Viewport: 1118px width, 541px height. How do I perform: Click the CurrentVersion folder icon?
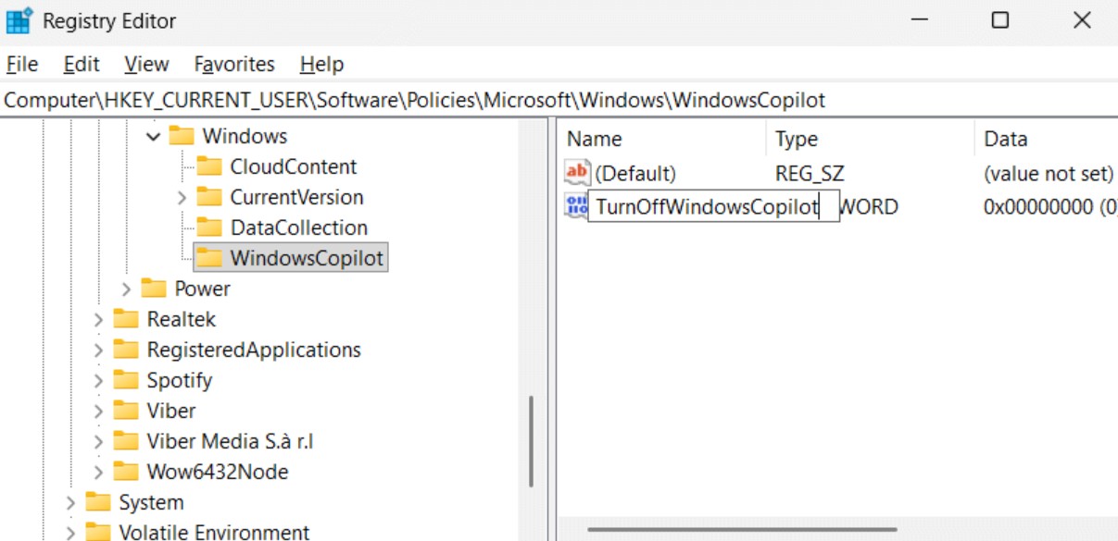209,197
